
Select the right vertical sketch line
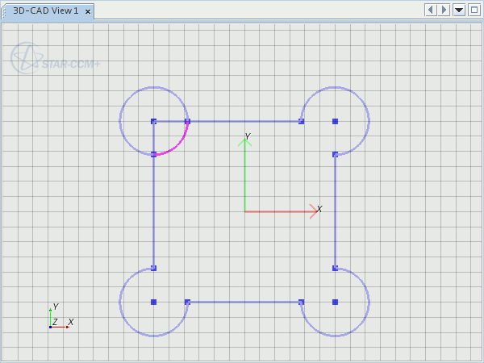pos(335,210)
